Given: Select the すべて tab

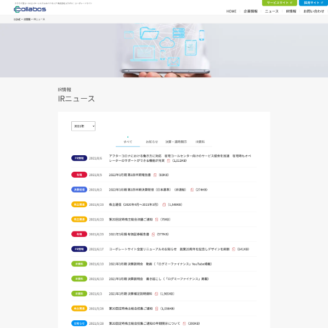Looking at the screenshot, I should pos(128,142).
